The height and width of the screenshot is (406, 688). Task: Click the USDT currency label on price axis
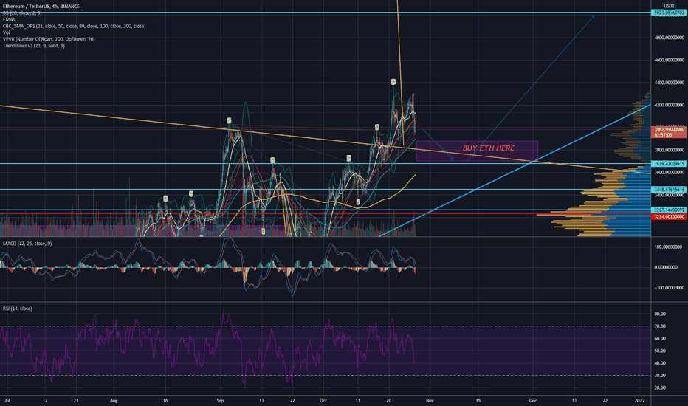coord(669,6)
